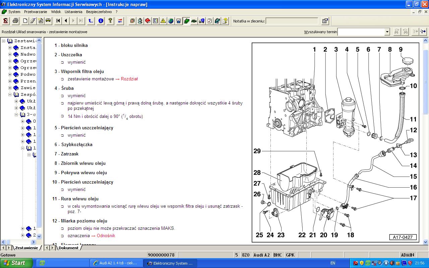Switch to 'Audi A2 1.4 tdi' taskbar window
Screen dimensions: 429x268
[116, 263]
